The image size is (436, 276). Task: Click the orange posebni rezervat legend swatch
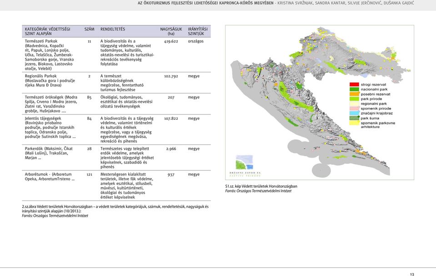pos(354,94)
